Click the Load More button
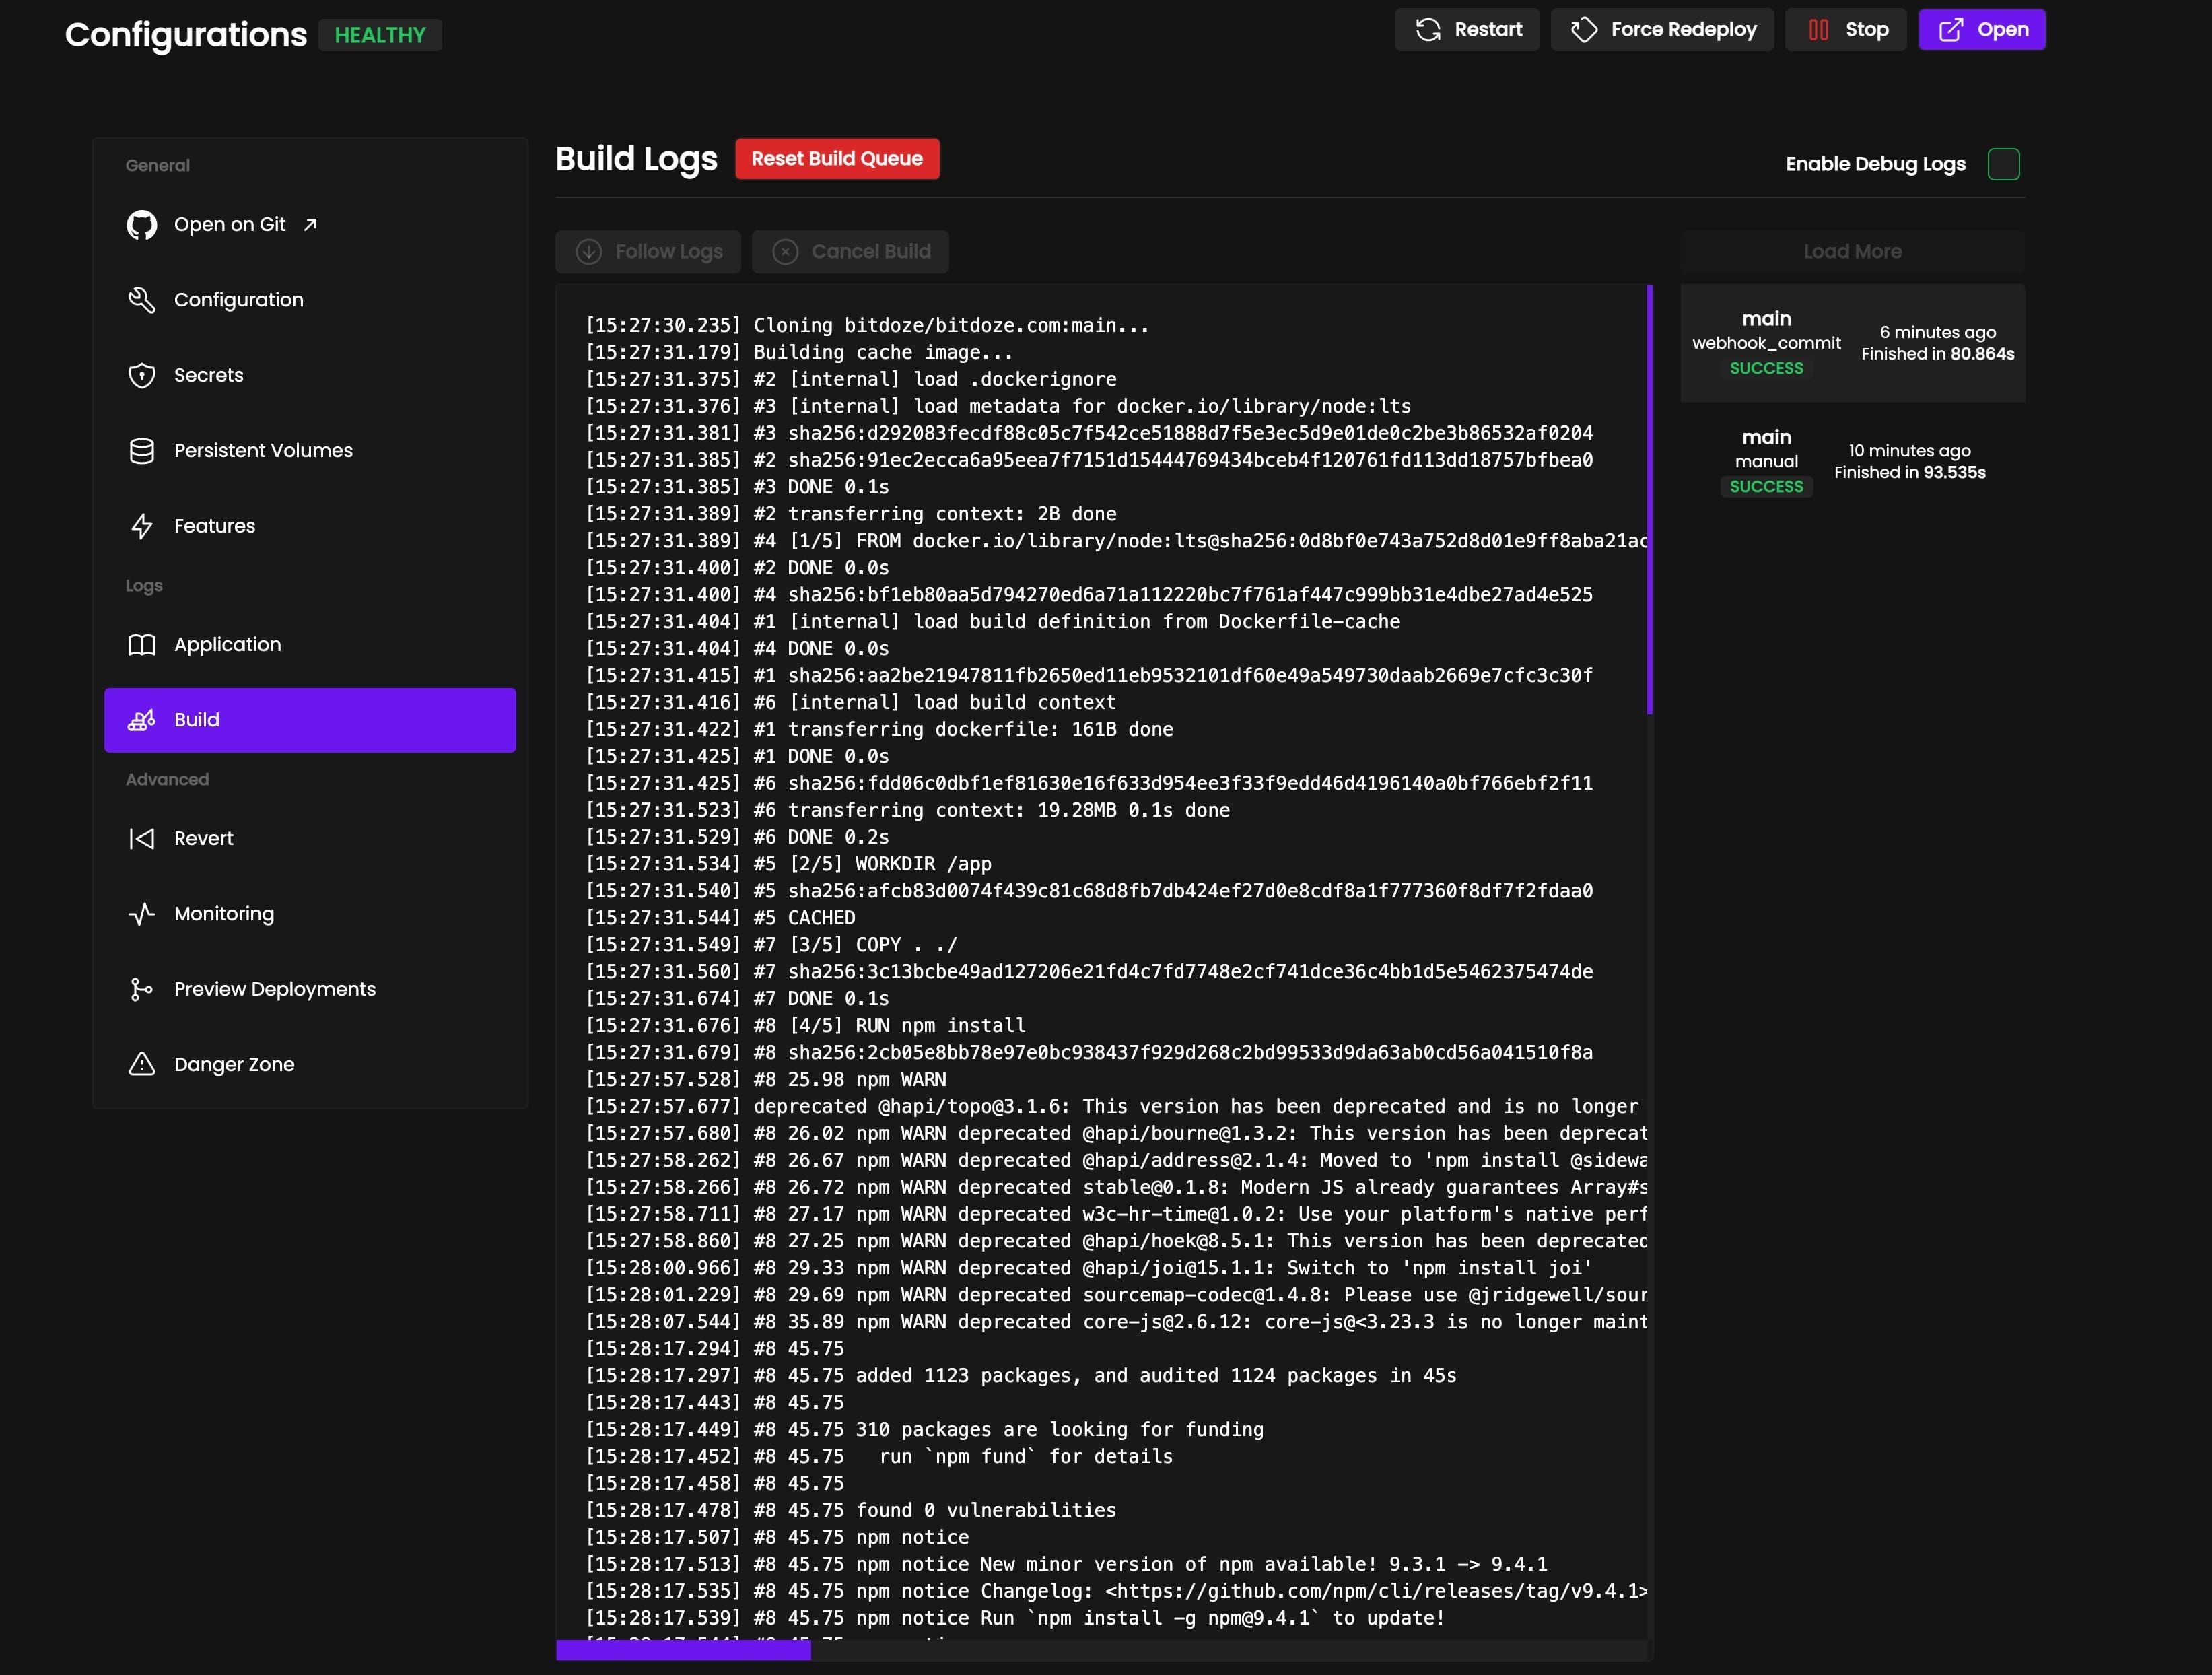 coord(1852,251)
